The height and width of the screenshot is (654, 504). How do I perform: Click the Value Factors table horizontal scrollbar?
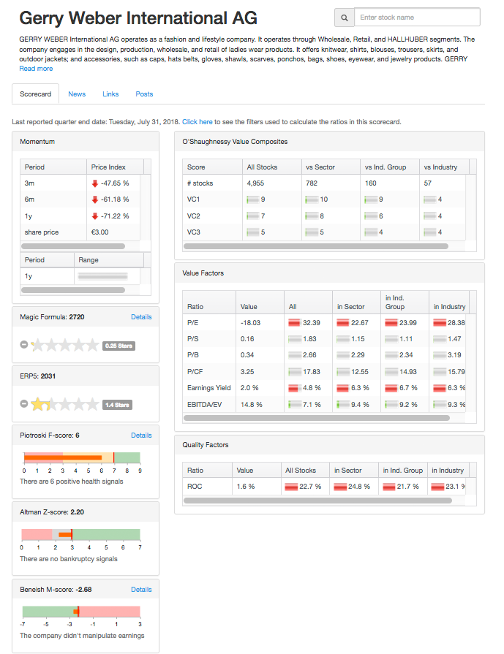[x=316, y=418]
